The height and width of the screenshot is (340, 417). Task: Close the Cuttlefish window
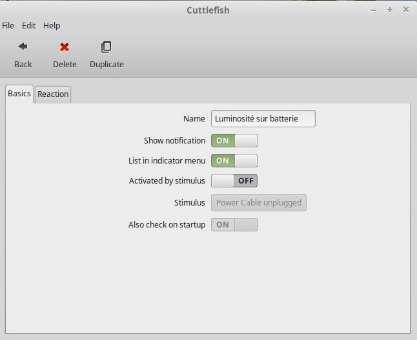tap(406, 10)
